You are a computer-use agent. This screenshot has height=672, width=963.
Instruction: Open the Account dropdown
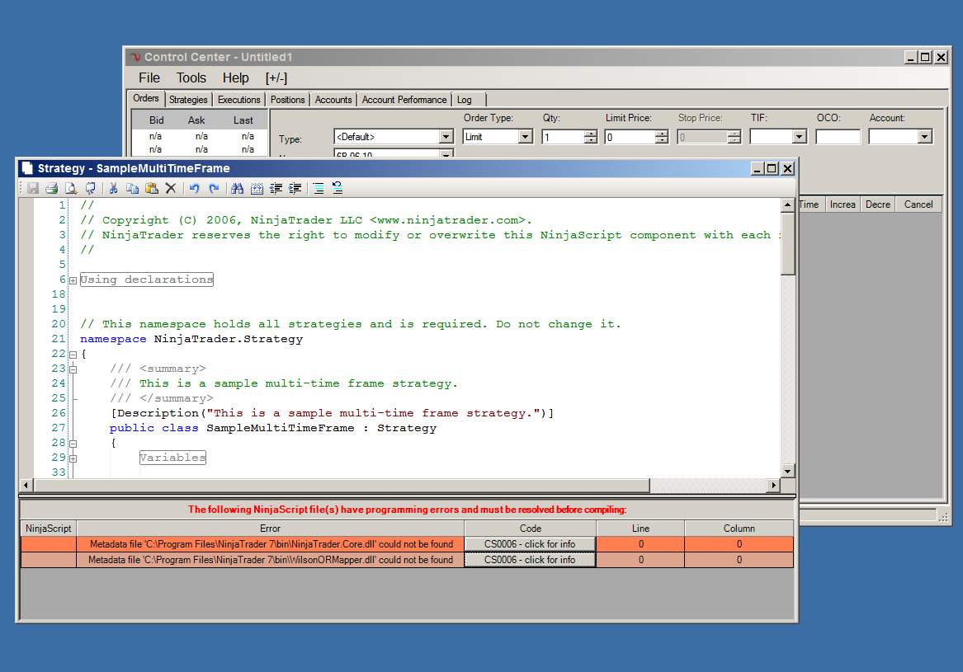925,137
